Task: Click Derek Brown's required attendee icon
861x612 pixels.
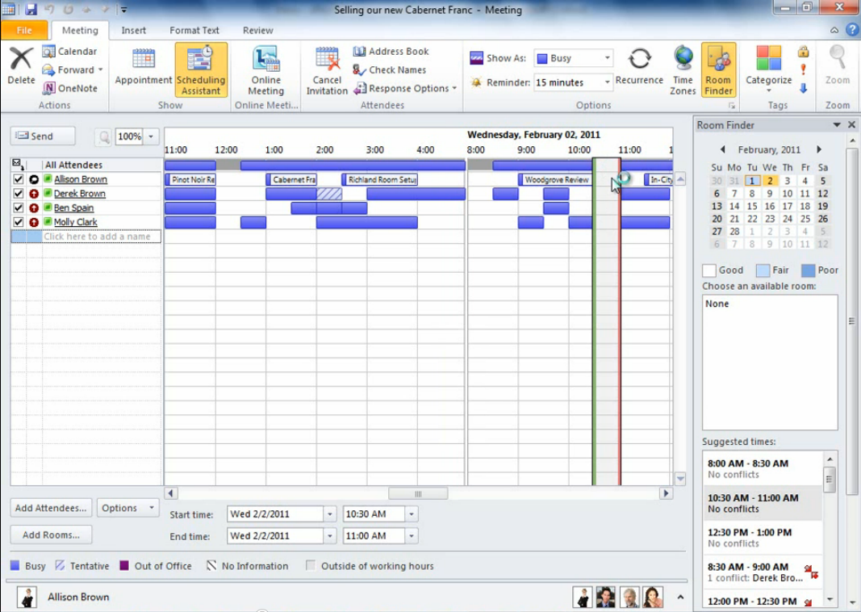Action: tap(34, 194)
